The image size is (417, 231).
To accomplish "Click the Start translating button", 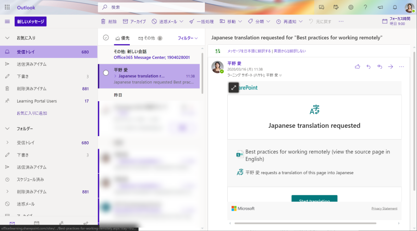I will click(x=314, y=199).
